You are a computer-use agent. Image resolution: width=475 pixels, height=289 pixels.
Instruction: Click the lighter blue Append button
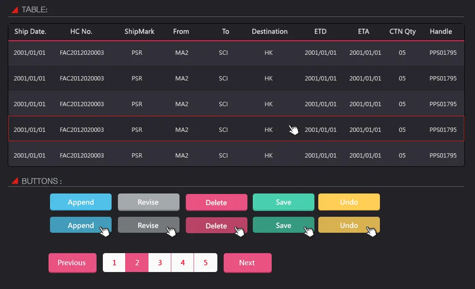click(81, 202)
